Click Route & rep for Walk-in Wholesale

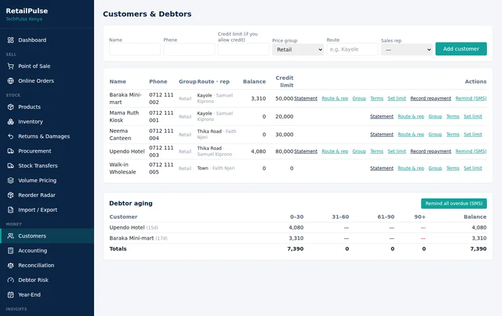click(411, 168)
